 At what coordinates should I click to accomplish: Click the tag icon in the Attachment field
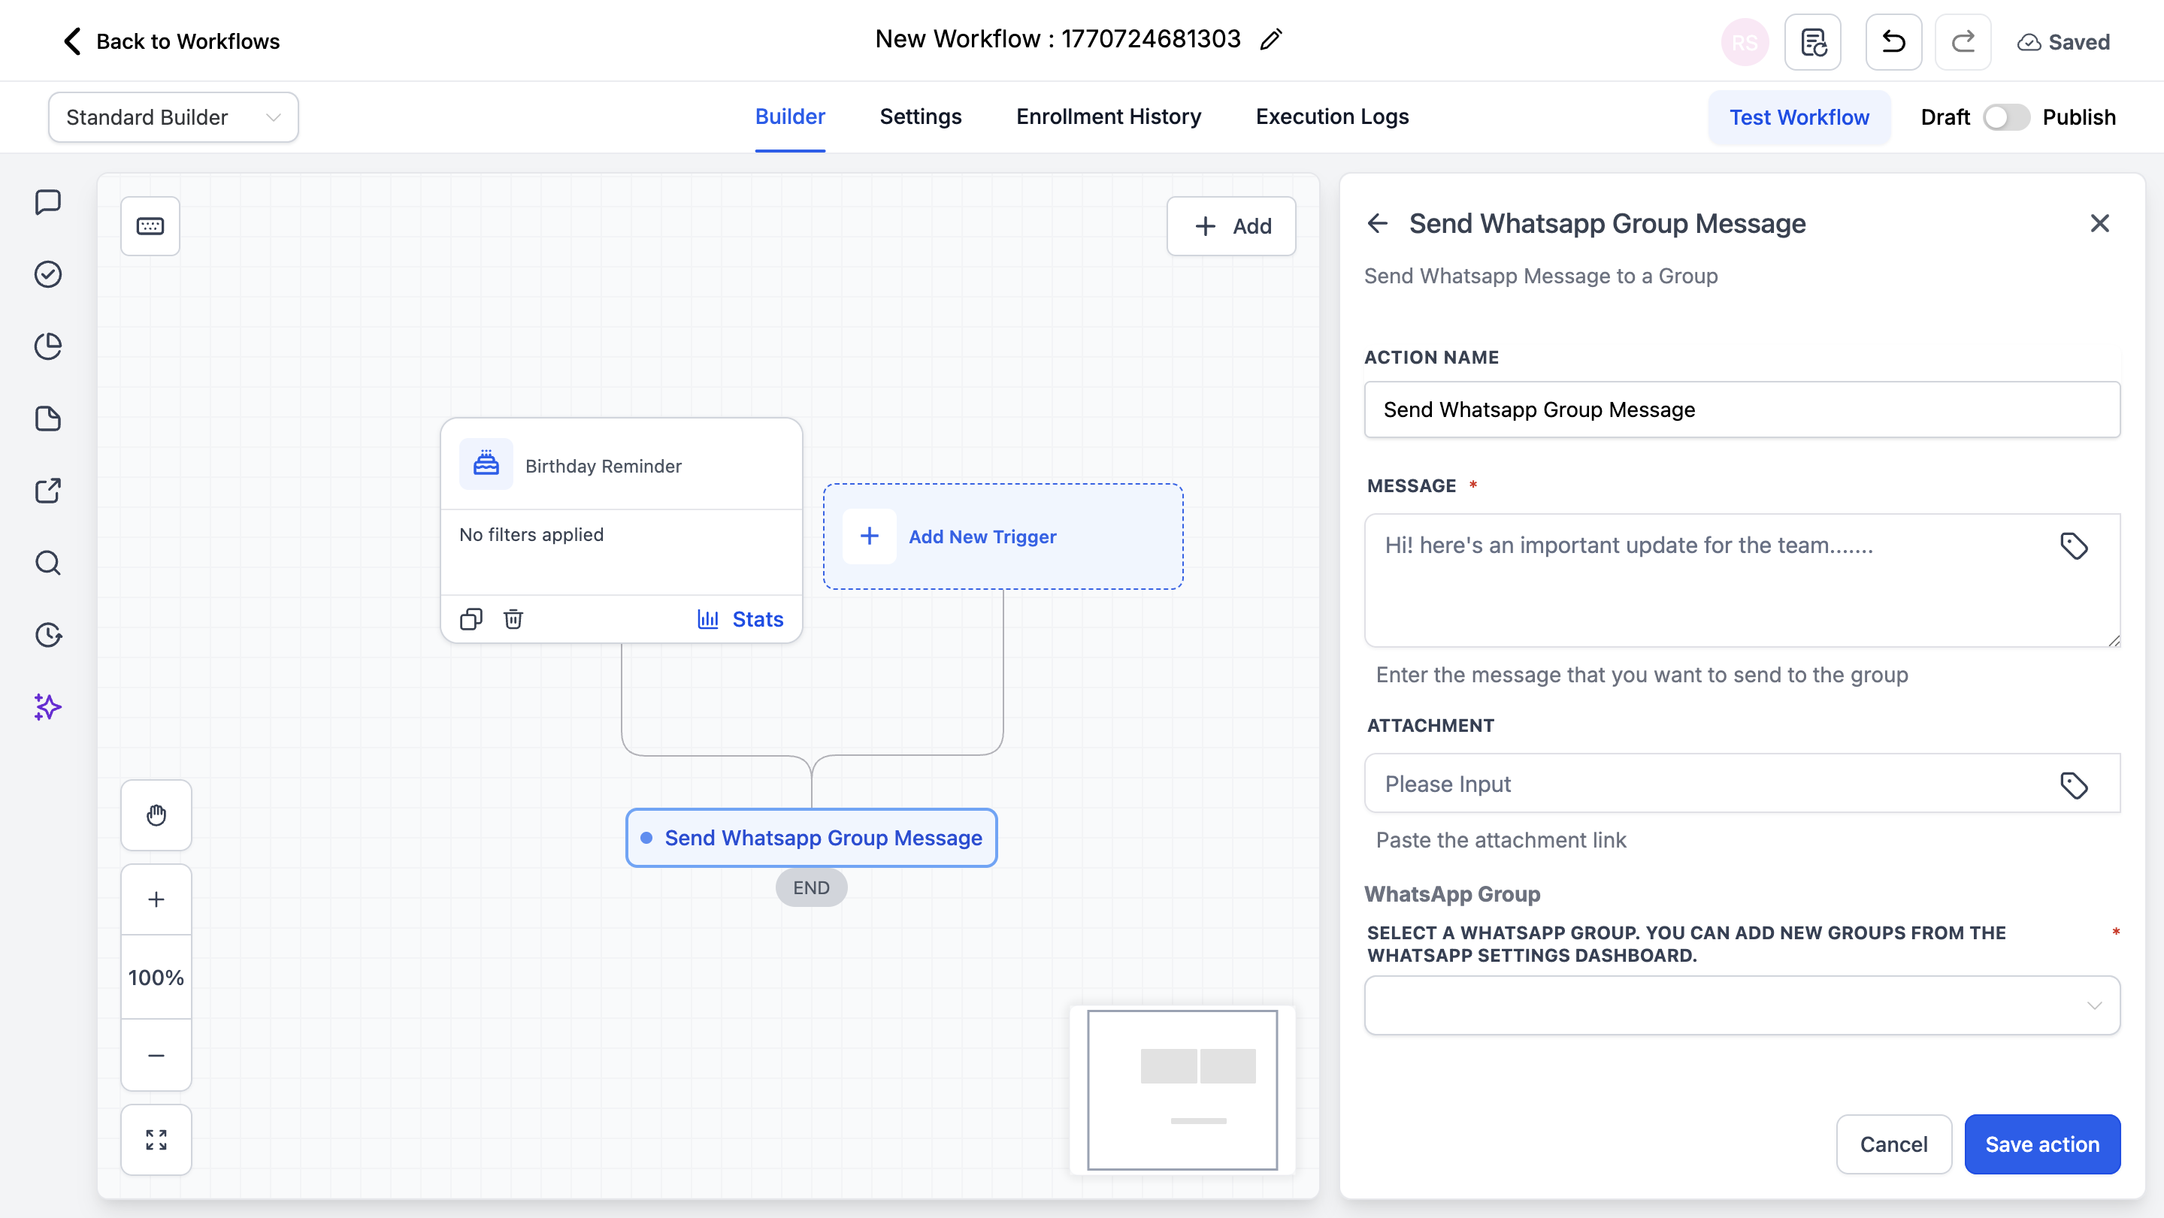click(x=2073, y=784)
